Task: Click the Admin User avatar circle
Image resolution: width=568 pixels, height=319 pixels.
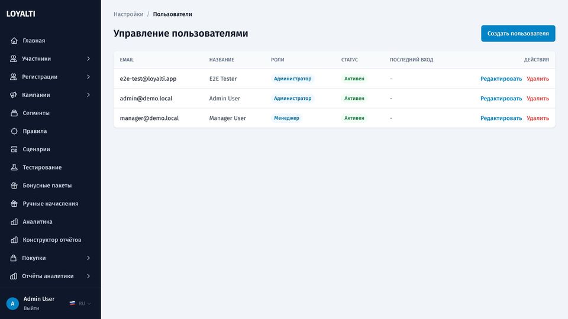Action: pyautogui.click(x=12, y=304)
